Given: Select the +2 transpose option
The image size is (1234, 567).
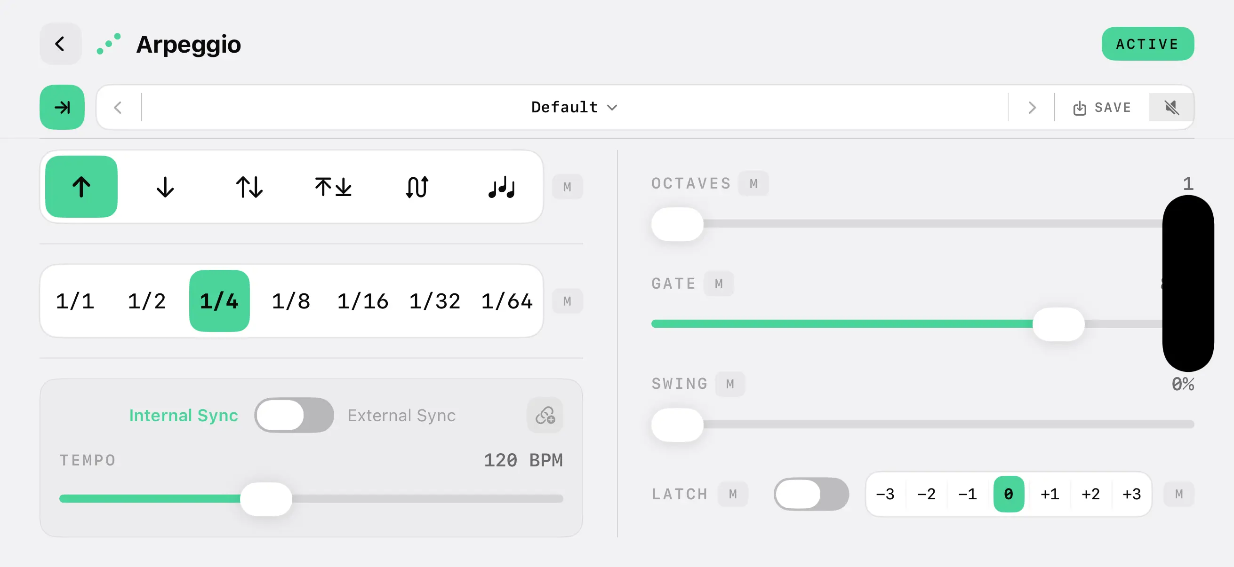Looking at the screenshot, I should click(1091, 494).
